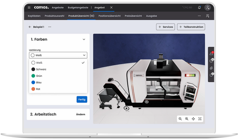
Task: Select the pan/move tool in viewer
Action: [x=193, y=119]
